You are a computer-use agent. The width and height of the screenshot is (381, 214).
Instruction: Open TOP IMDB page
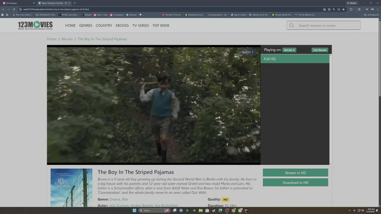[161, 25]
